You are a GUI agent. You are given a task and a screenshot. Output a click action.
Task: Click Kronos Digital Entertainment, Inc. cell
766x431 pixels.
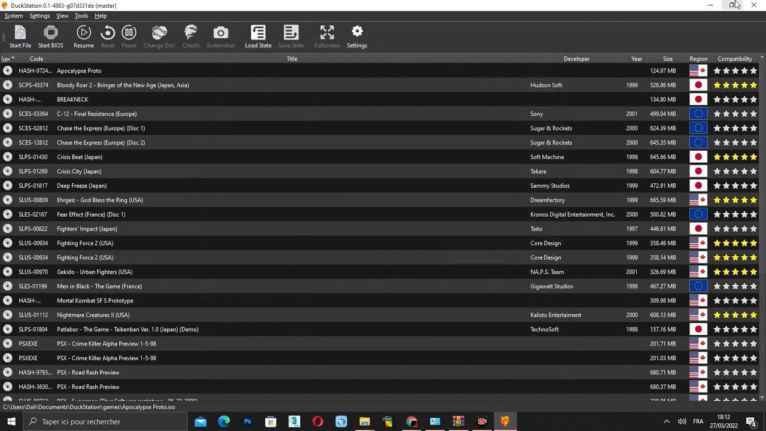click(573, 214)
